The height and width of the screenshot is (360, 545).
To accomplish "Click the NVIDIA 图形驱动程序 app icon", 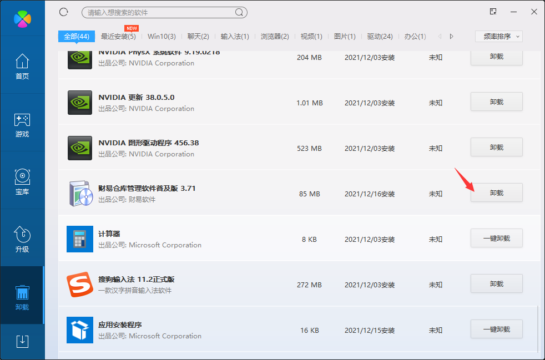I will (x=80, y=148).
